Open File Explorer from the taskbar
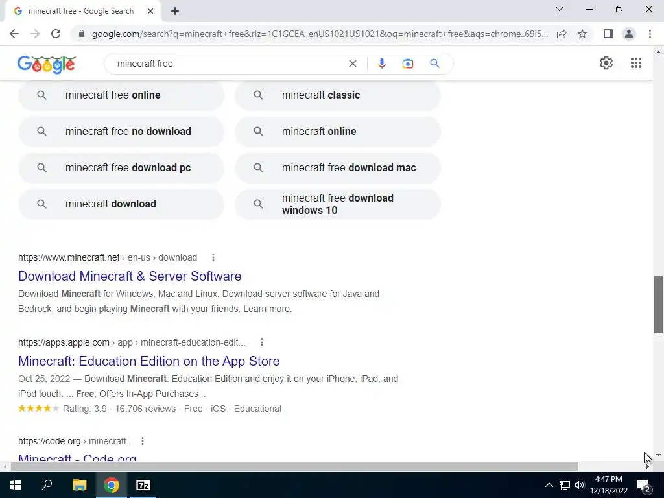 [79, 485]
